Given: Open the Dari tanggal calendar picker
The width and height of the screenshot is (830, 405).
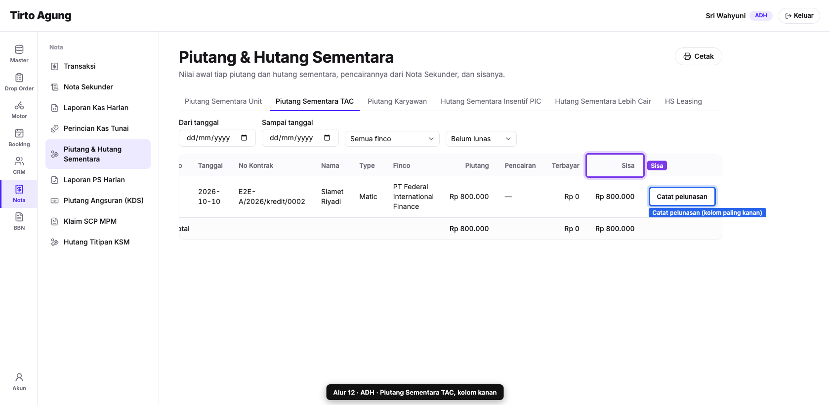Looking at the screenshot, I should 244,138.
